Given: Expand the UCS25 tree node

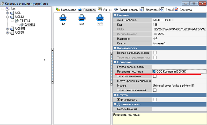Looking at the screenshot, I should (x=8, y=33).
